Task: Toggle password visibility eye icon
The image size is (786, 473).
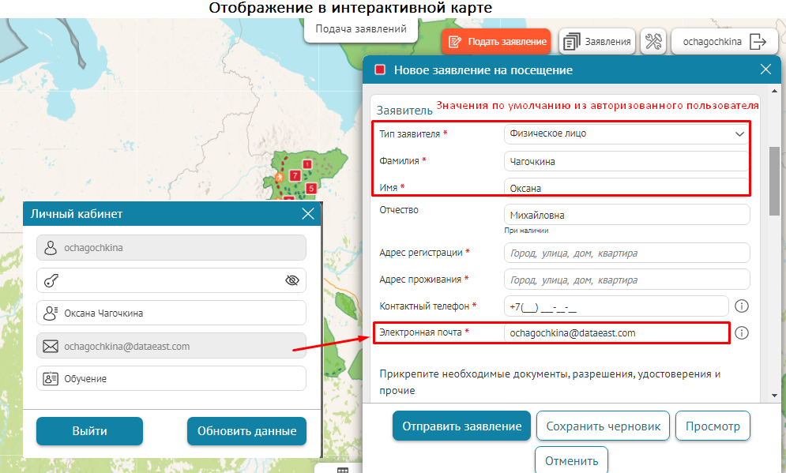Action: coord(292,280)
